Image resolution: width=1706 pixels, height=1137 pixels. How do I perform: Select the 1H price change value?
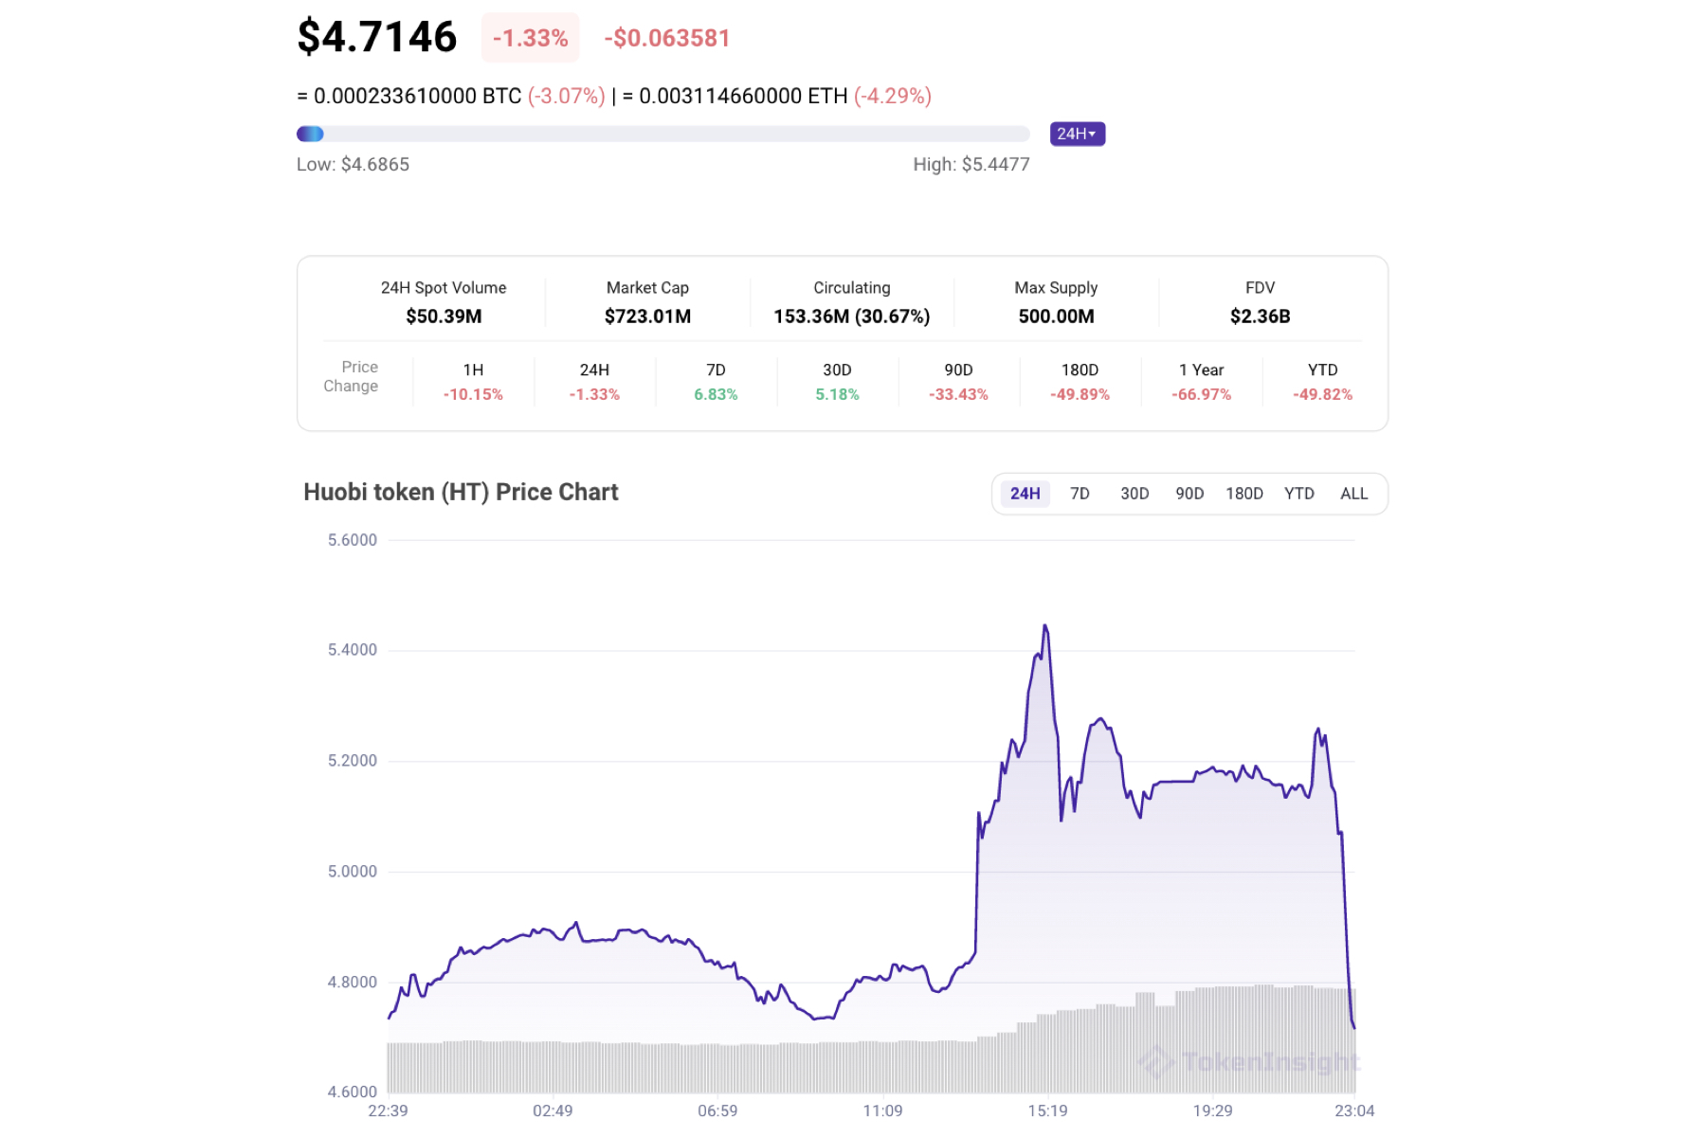pos(473,394)
